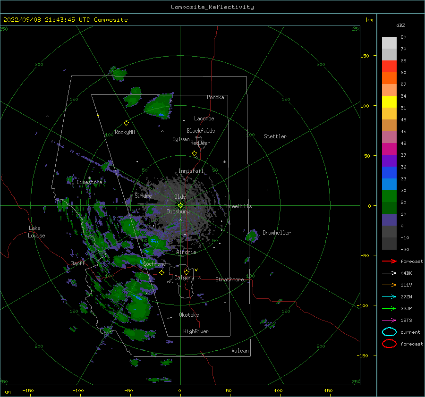Screen dimensions: 425x397
Task: Click the yellow radar-center diamond near Didsbury
Action: tap(180, 205)
